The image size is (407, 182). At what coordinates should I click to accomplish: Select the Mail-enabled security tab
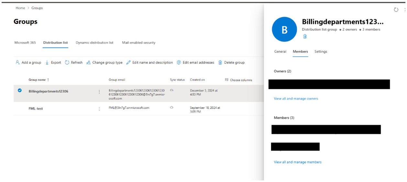tap(138, 43)
